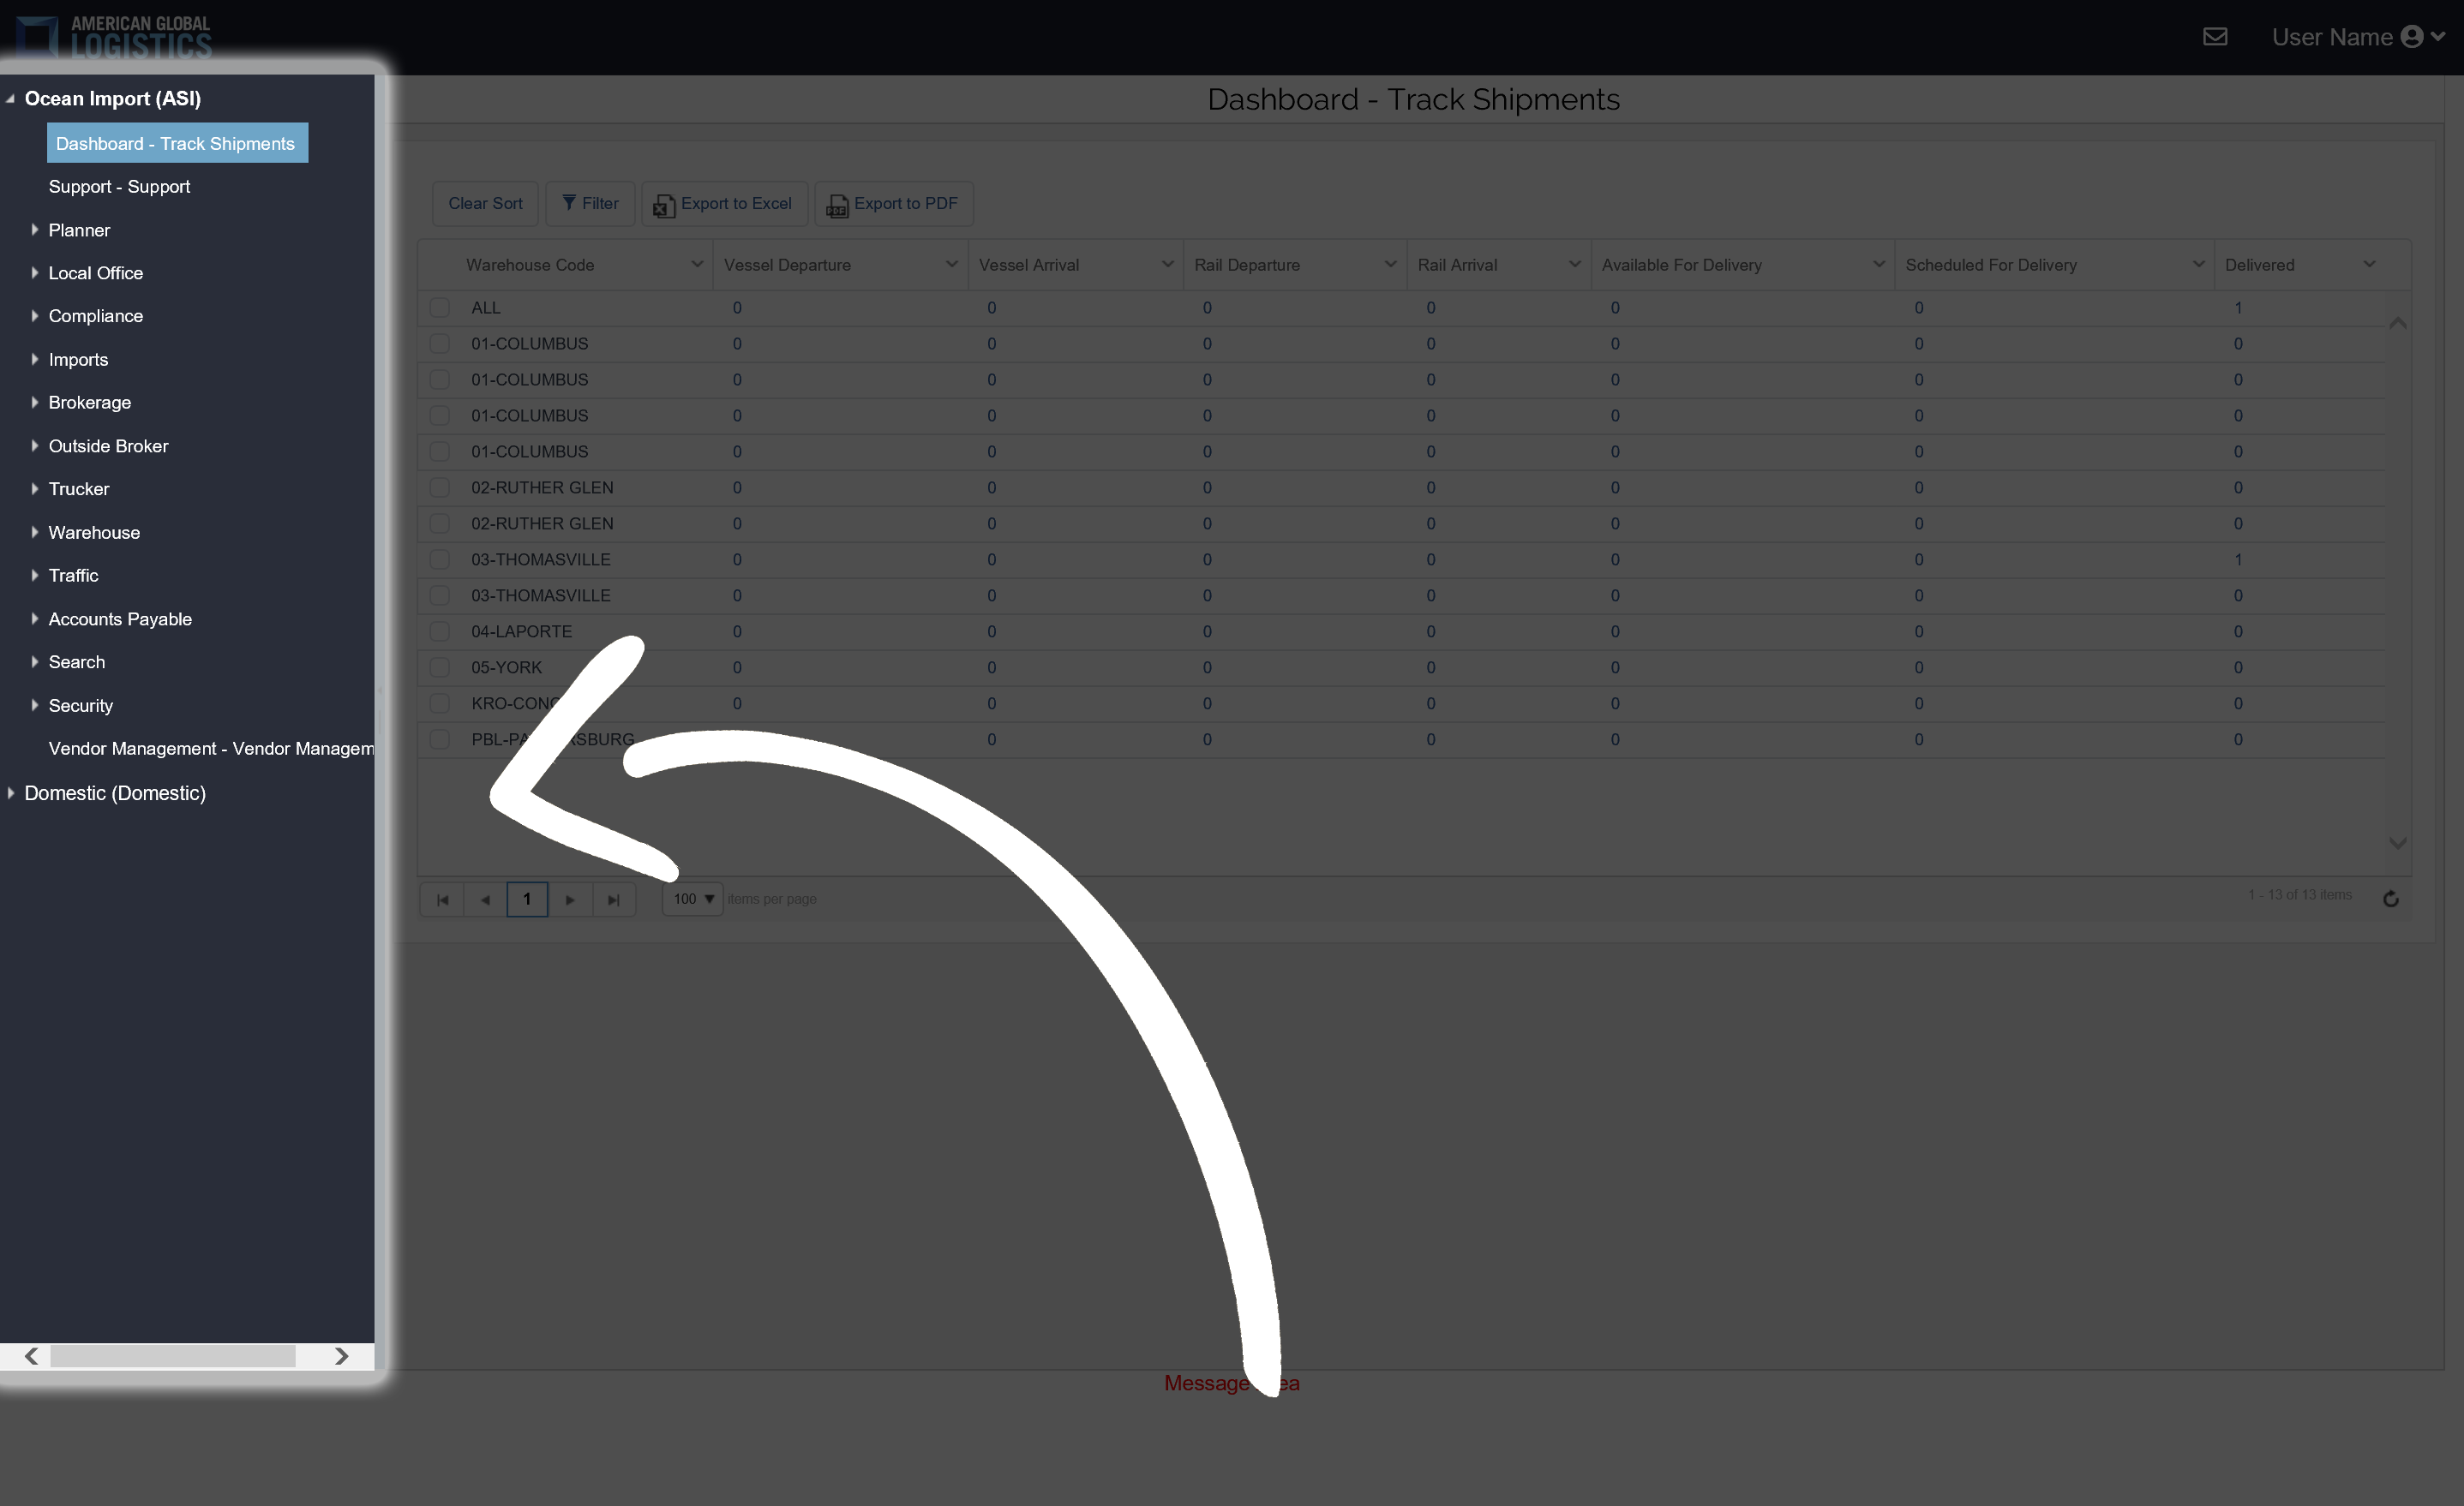Viewport: 2464px width, 1506px height.
Task: Click the Clear Sort button
Action: 485,204
